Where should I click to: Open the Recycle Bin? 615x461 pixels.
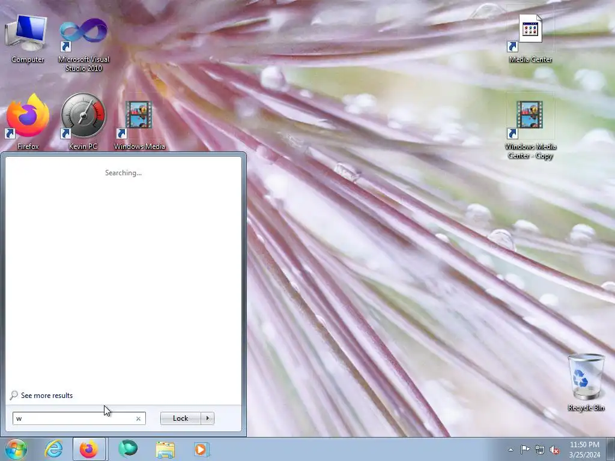click(586, 382)
